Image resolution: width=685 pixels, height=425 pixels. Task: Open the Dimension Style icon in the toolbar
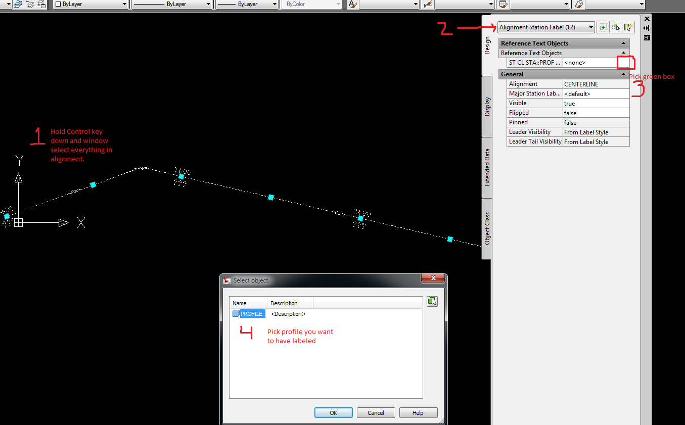pyautogui.click(x=428, y=4)
